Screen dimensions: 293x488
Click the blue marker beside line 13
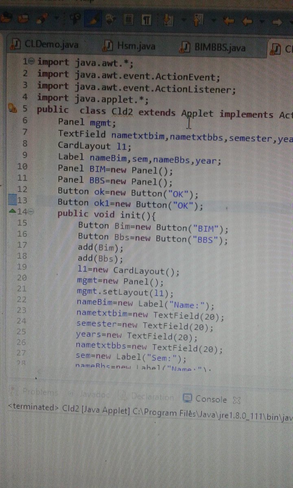[x=13, y=200]
